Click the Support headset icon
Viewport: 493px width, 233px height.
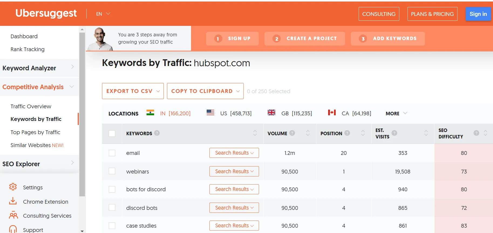coord(13,229)
